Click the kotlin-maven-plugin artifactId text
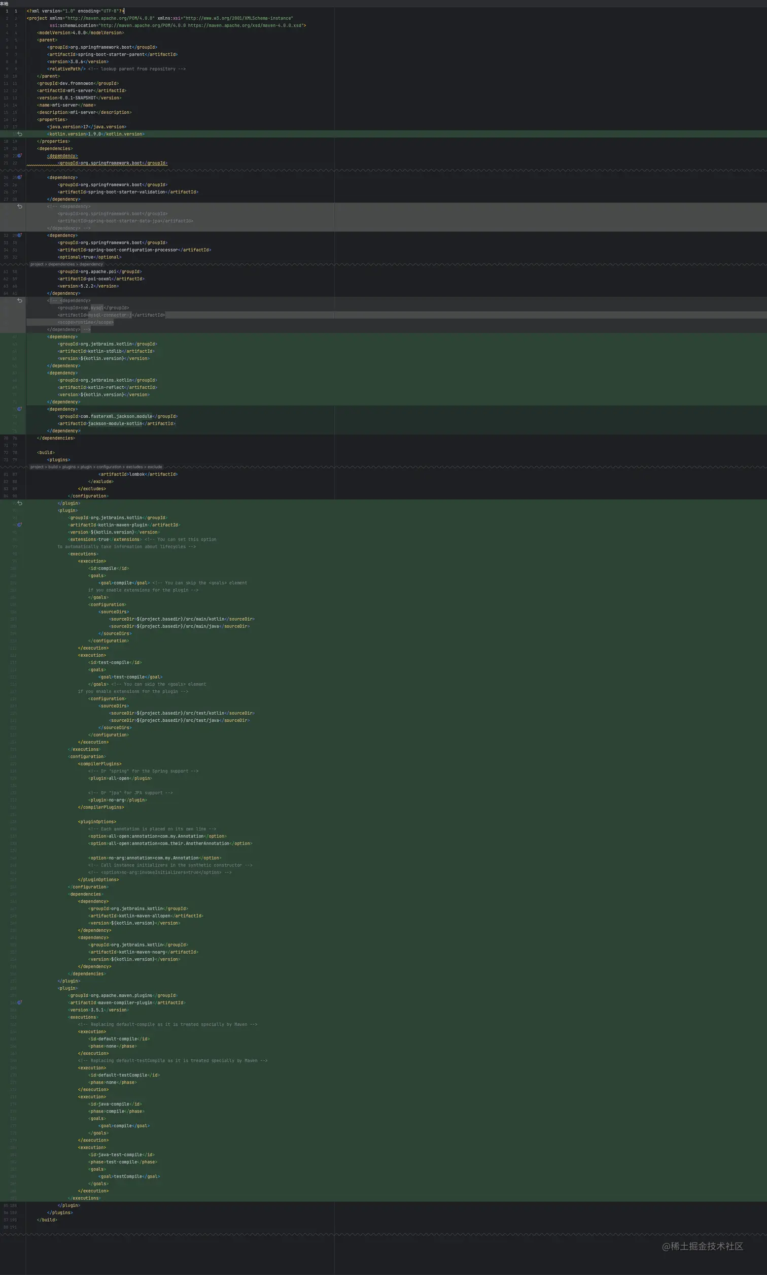Image resolution: width=767 pixels, height=1275 pixels. tap(124, 525)
